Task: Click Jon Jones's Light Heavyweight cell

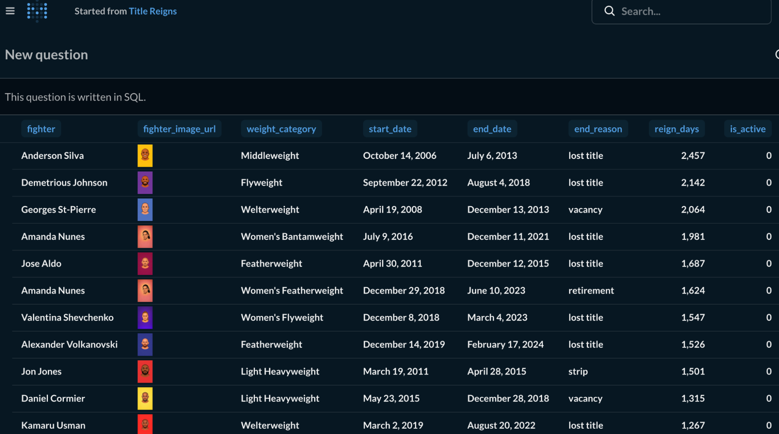Action: pyautogui.click(x=280, y=372)
